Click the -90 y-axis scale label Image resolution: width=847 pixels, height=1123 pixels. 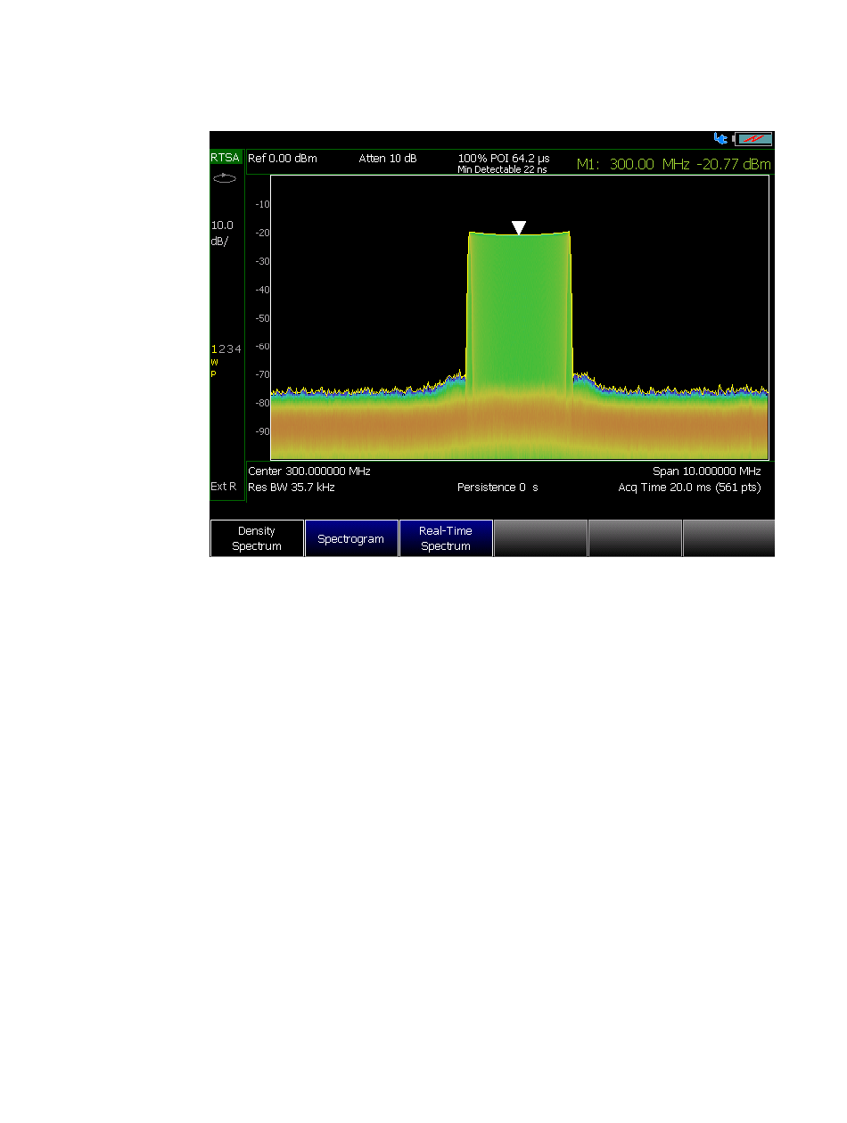coord(262,431)
